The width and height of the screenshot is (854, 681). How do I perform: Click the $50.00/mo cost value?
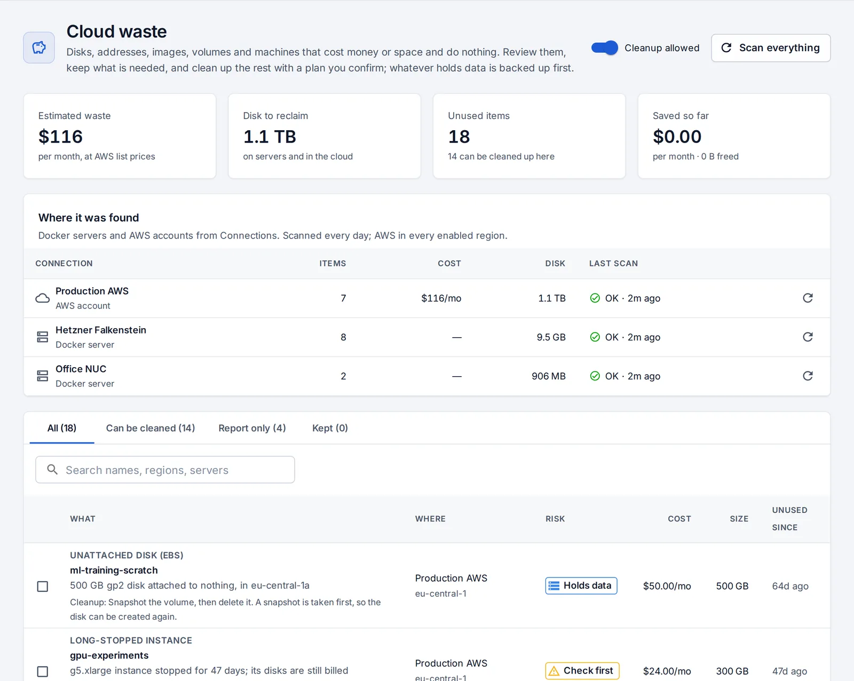(667, 586)
